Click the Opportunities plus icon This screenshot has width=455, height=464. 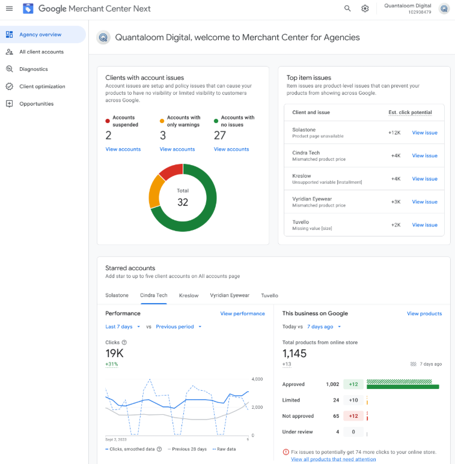click(10, 104)
